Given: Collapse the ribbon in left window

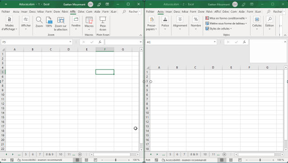Looking at the screenshot, I should pos(141,35).
